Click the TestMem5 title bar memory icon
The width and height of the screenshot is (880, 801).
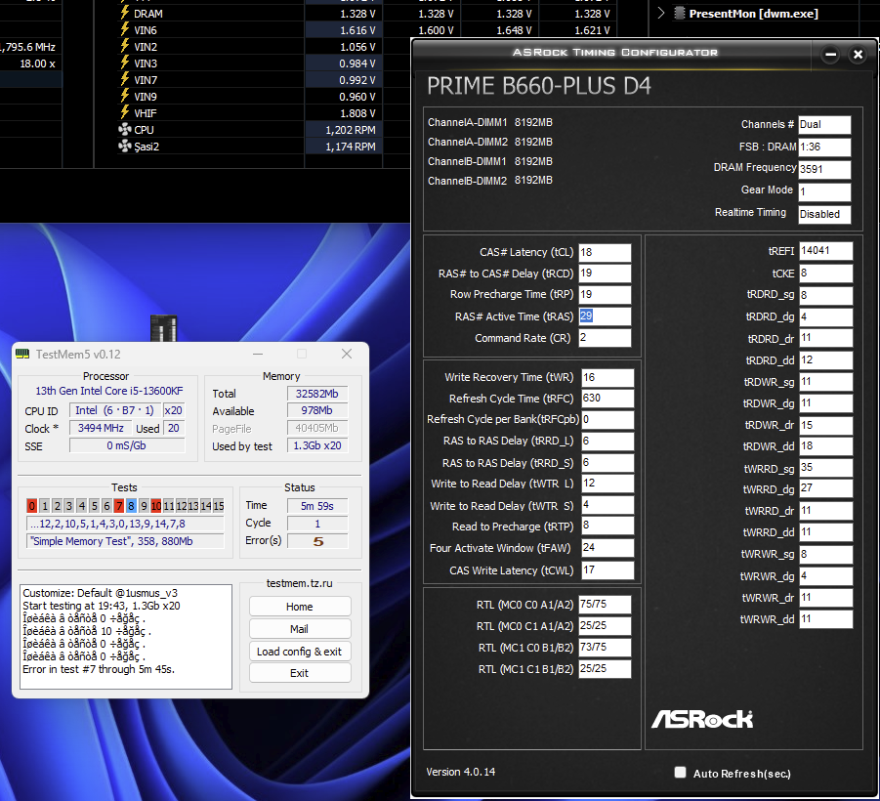coord(22,354)
